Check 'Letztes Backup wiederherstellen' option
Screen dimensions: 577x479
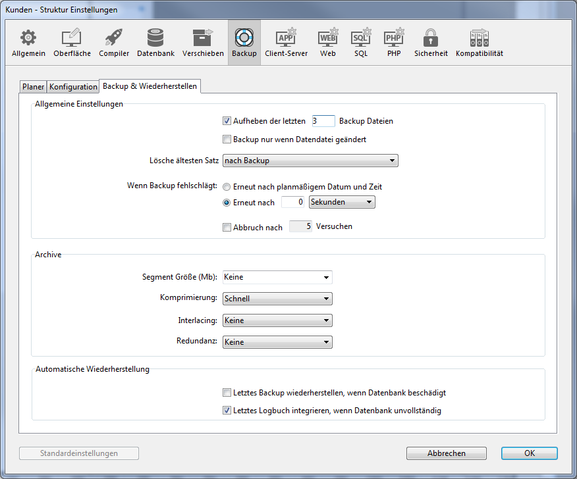click(x=227, y=393)
